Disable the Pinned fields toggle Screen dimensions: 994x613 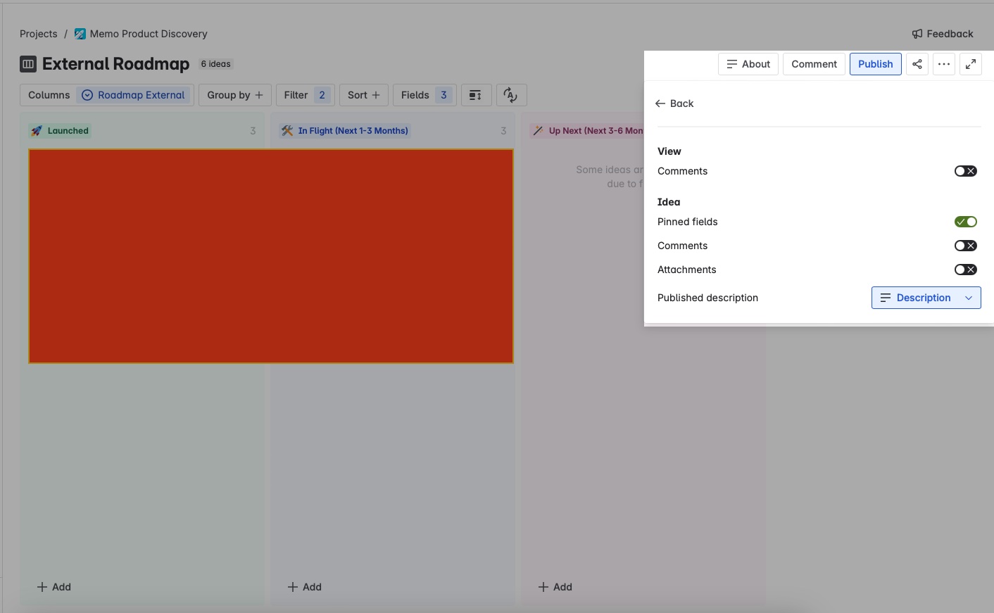(x=966, y=222)
